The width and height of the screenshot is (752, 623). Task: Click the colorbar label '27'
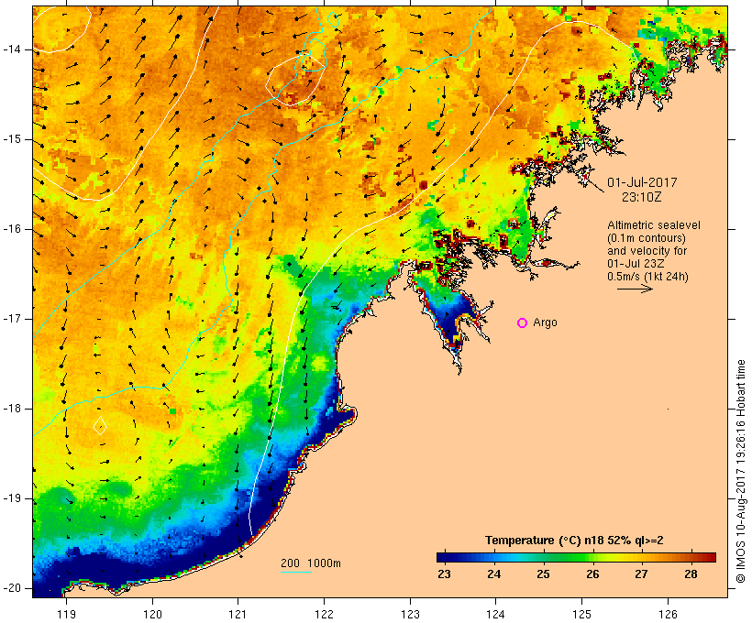(x=642, y=574)
